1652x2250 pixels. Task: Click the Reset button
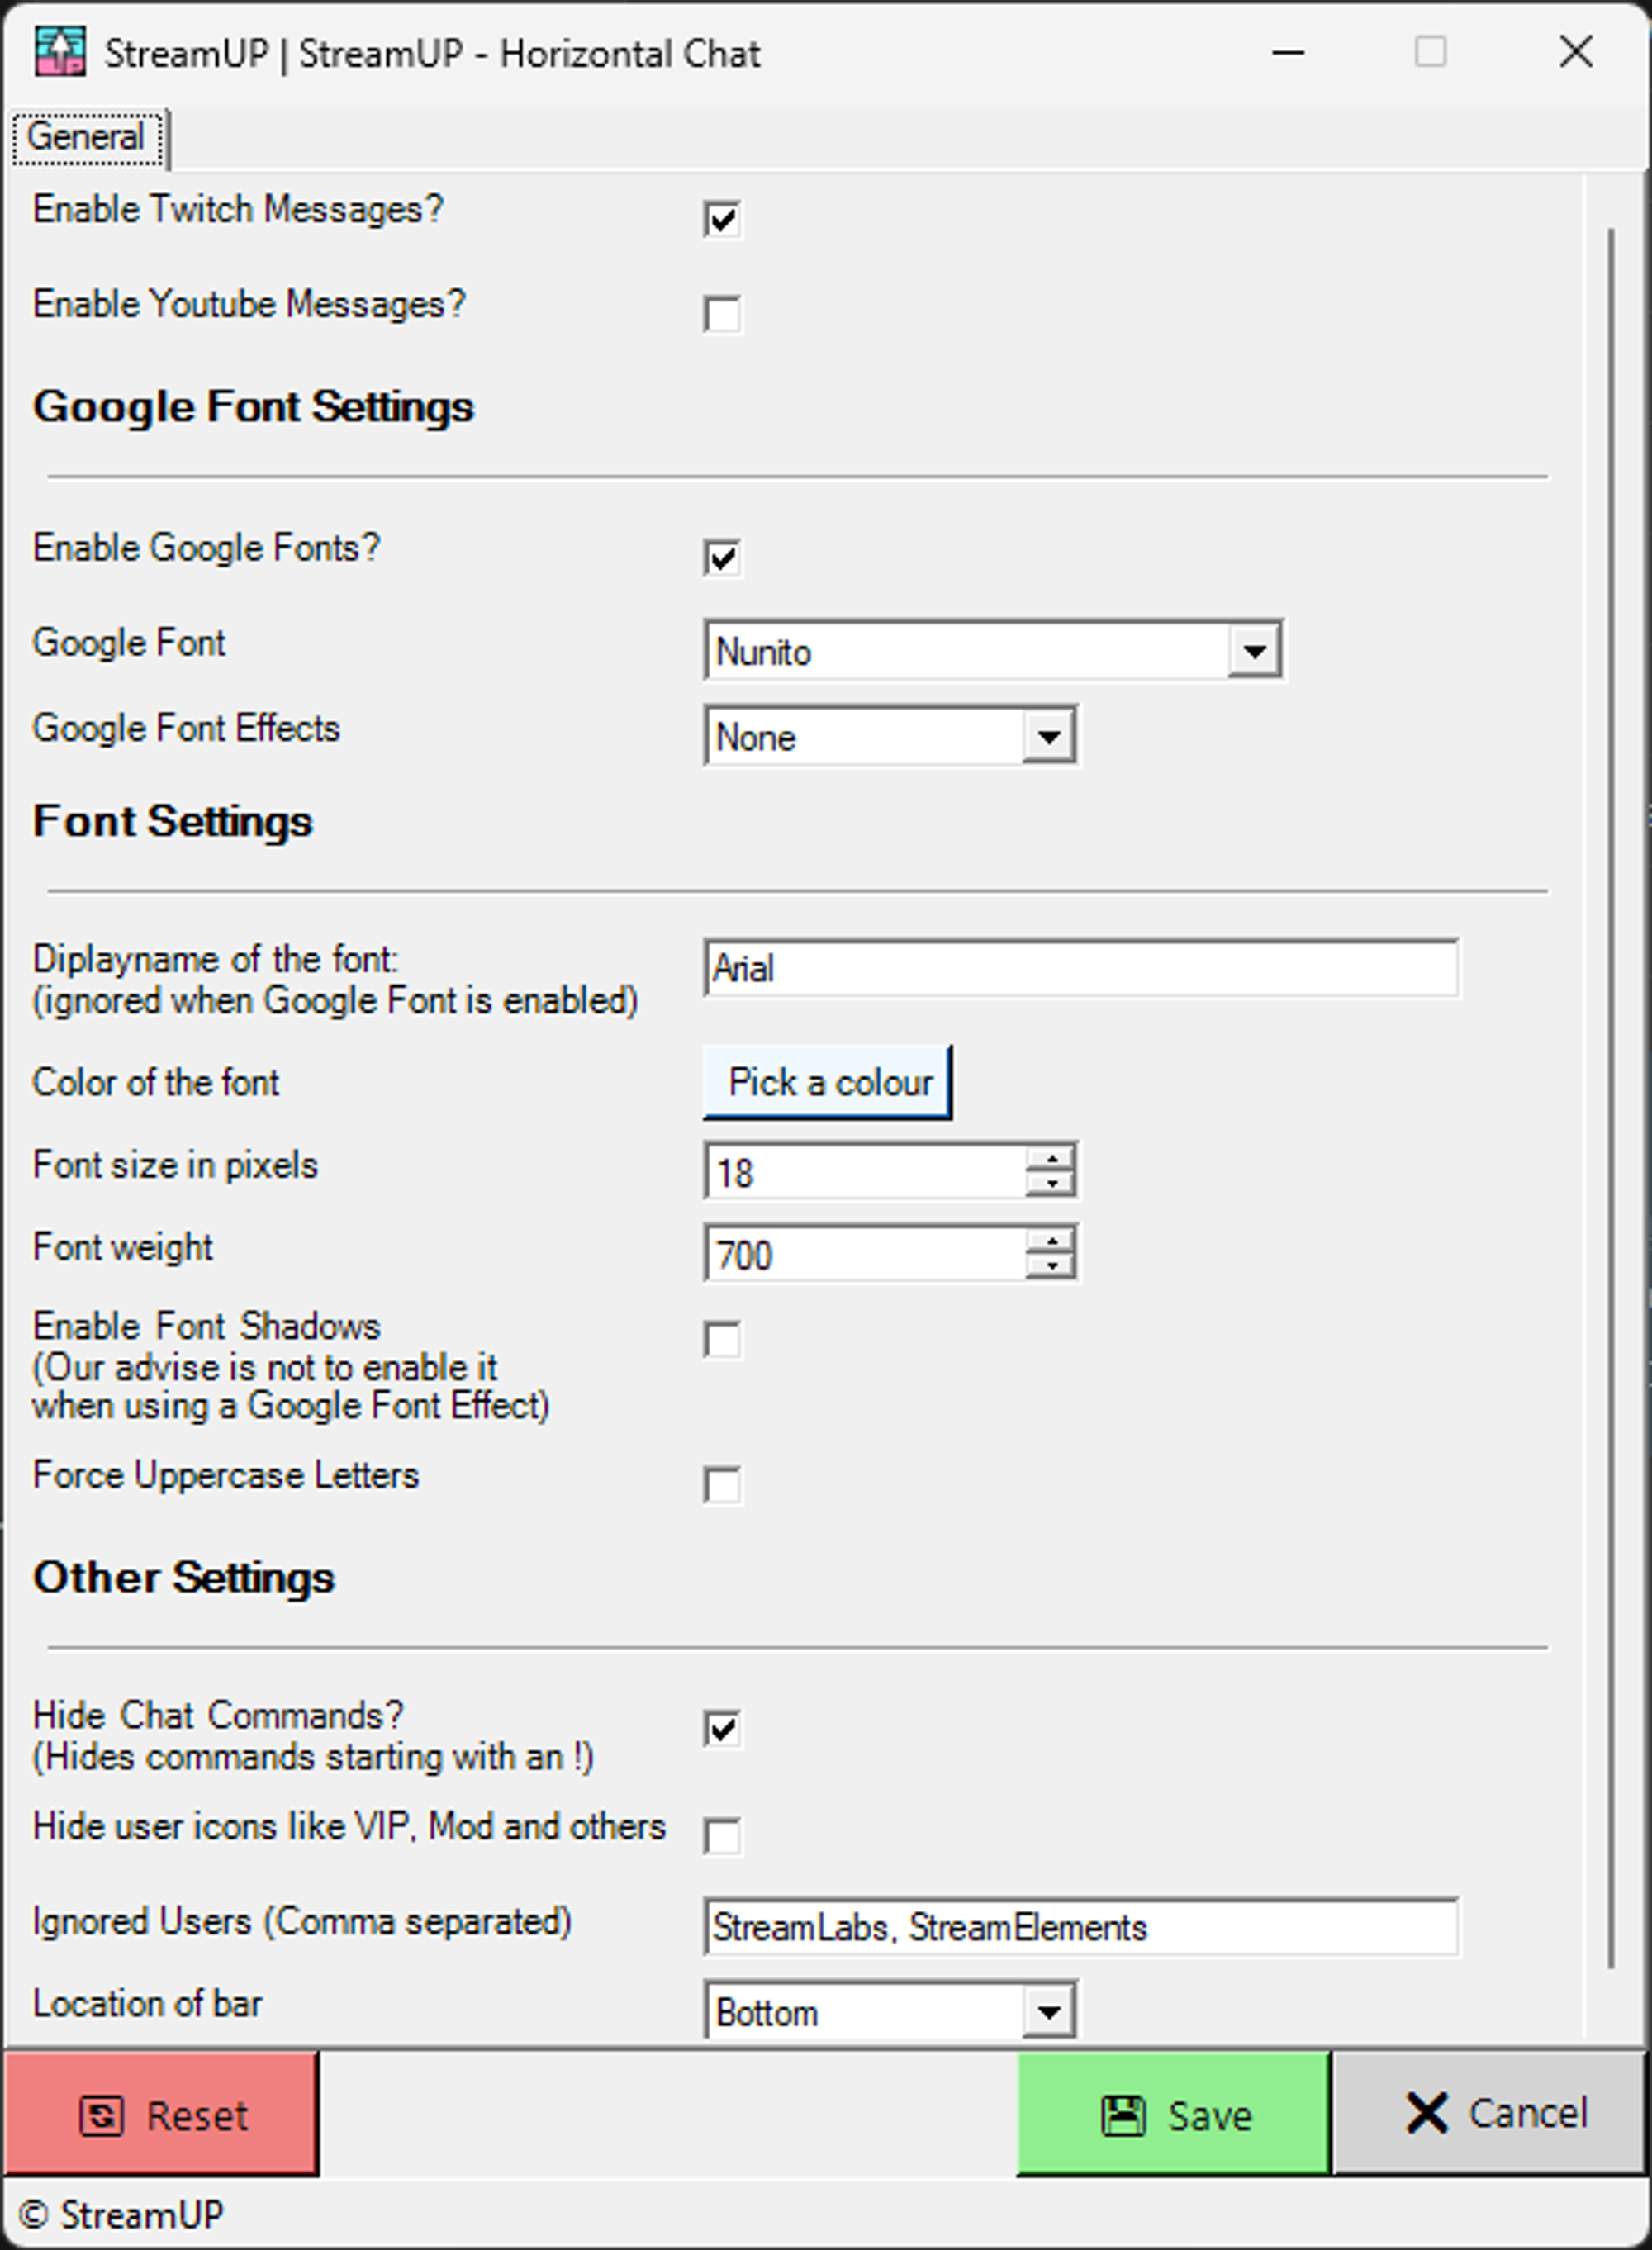pyautogui.click(x=160, y=2115)
